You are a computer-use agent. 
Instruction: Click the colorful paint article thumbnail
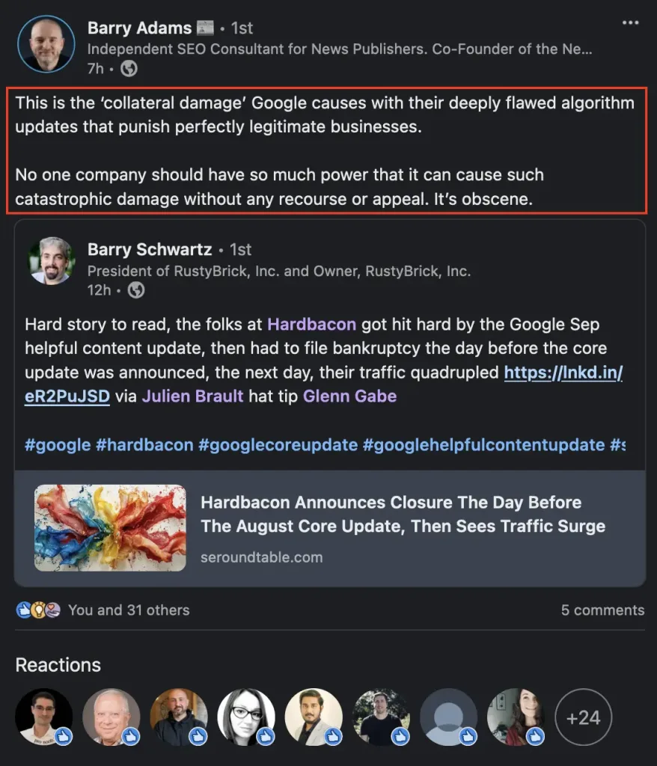tap(110, 528)
